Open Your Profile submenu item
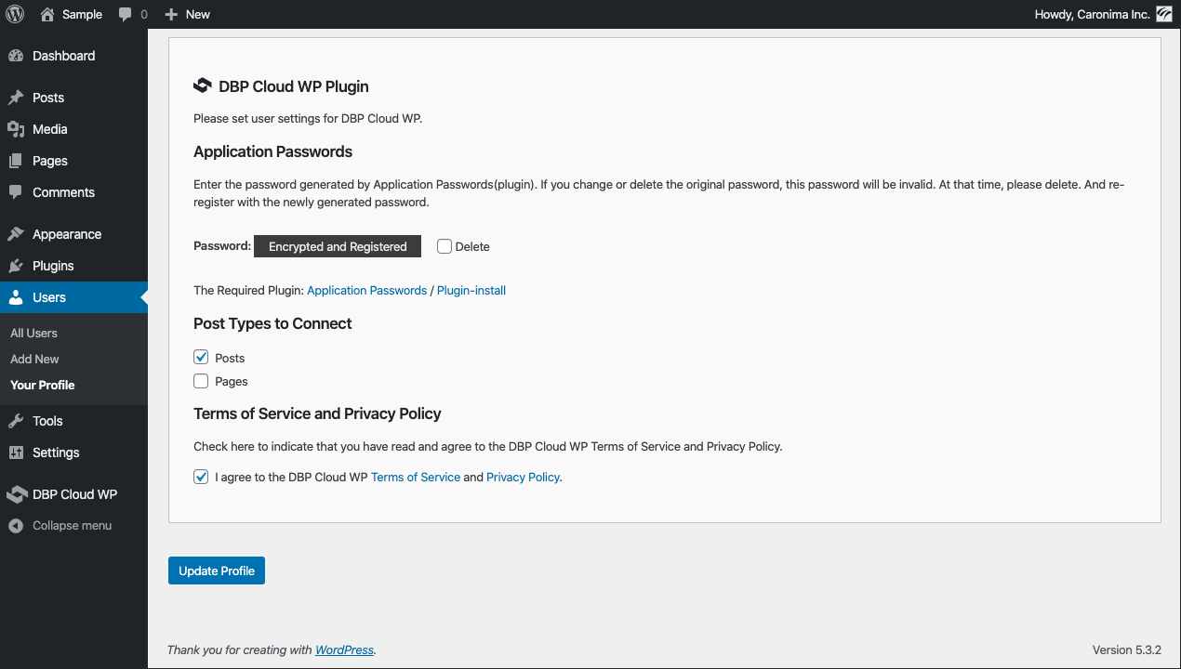The image size is (1181, 669). 43,385
